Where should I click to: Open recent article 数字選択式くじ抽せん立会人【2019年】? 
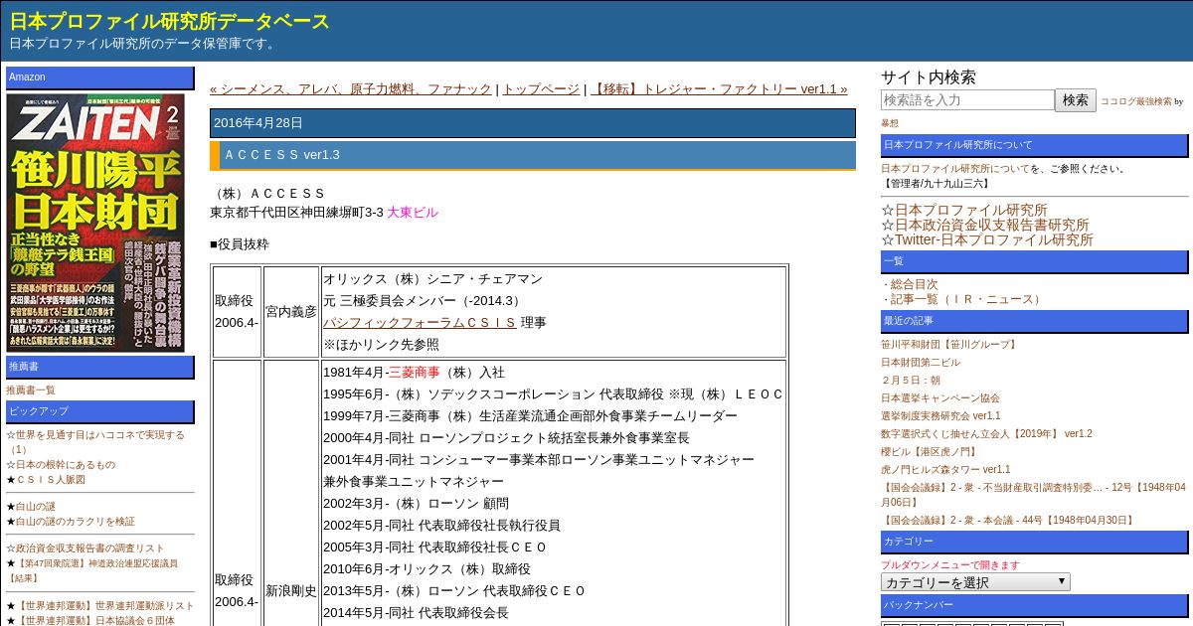pos(986,434)
